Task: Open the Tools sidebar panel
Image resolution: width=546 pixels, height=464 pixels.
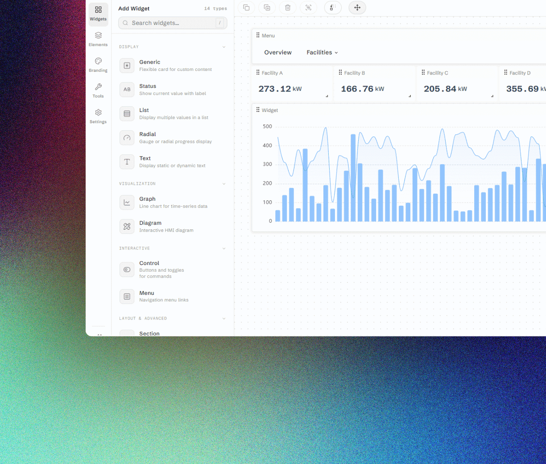Action: tap(98, 90)
